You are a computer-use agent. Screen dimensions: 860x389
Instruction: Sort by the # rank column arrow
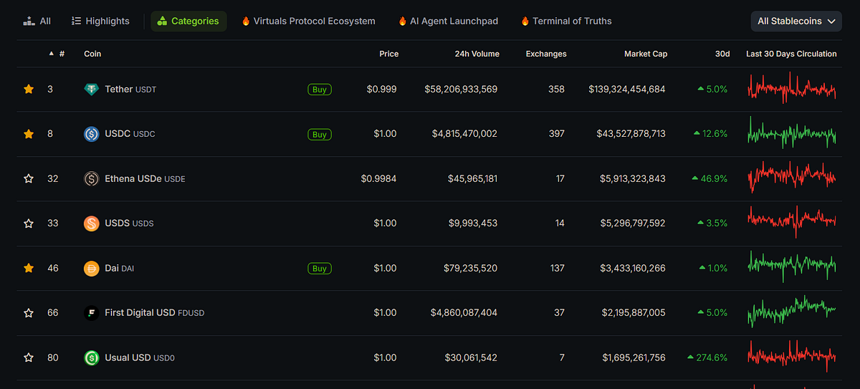pos(52,54)
